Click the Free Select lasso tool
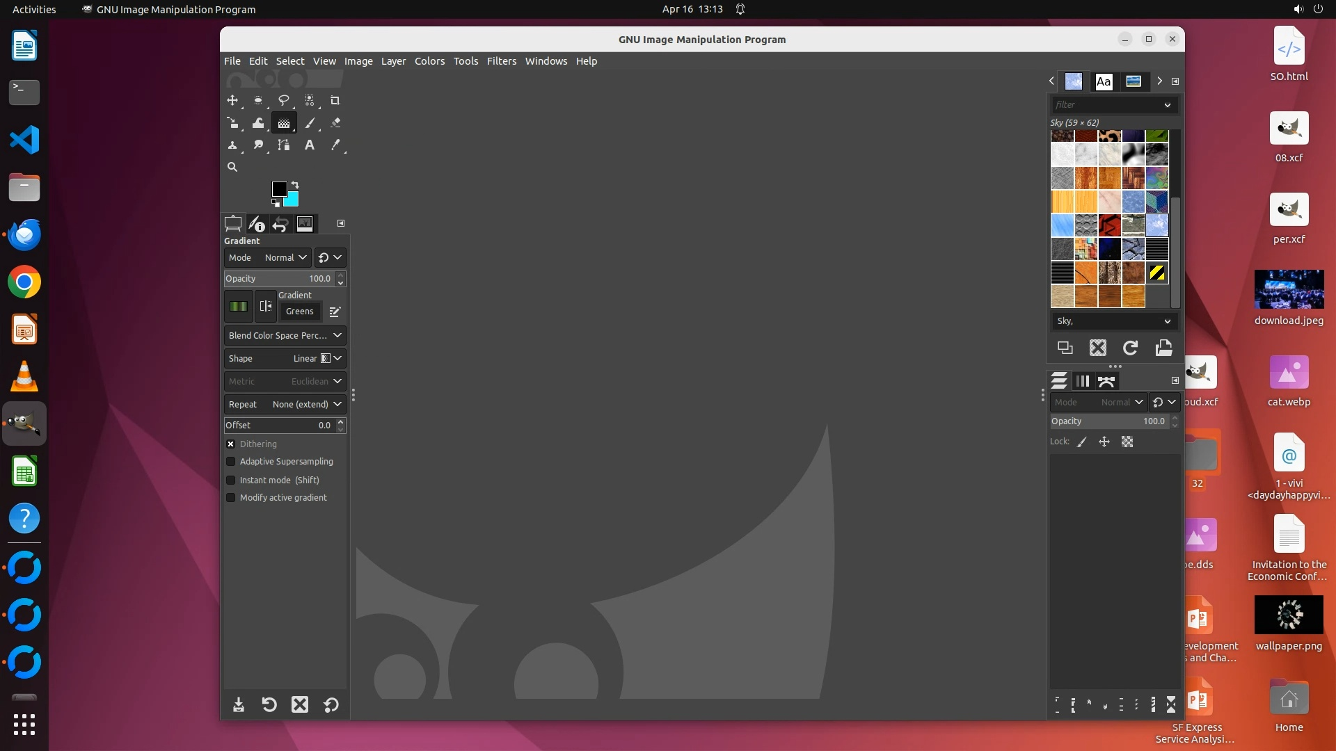The image size is (1336, 751). (284, 101)
